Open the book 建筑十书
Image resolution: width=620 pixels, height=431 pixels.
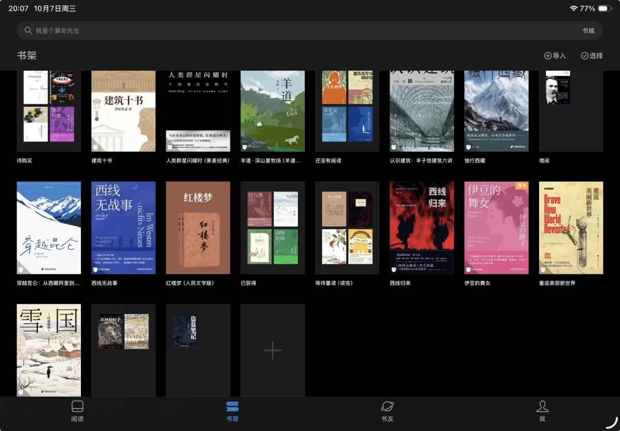tap(123, 111)
